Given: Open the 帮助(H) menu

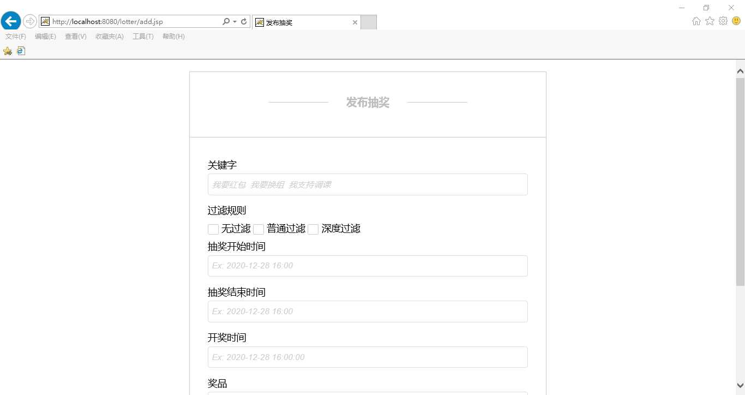Looking at the screenshot, I should tap(173, 37).
